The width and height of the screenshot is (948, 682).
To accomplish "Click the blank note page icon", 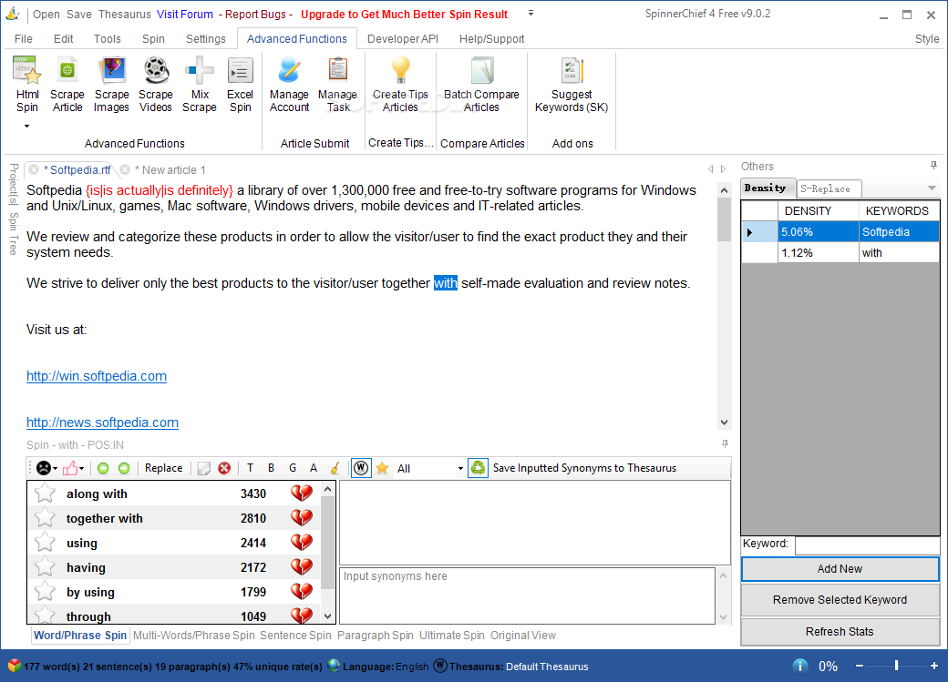I will pos(204,468).
